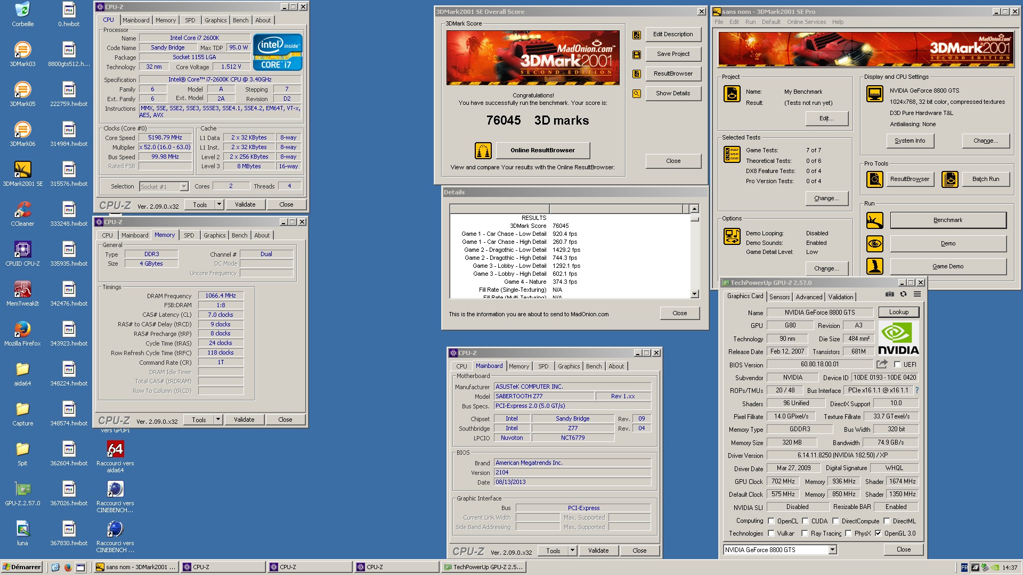Open the Tools dropdown arrow in CPU-Z Mainboard window
This screenshot has height=575, width=1023.
coord(572,551)
